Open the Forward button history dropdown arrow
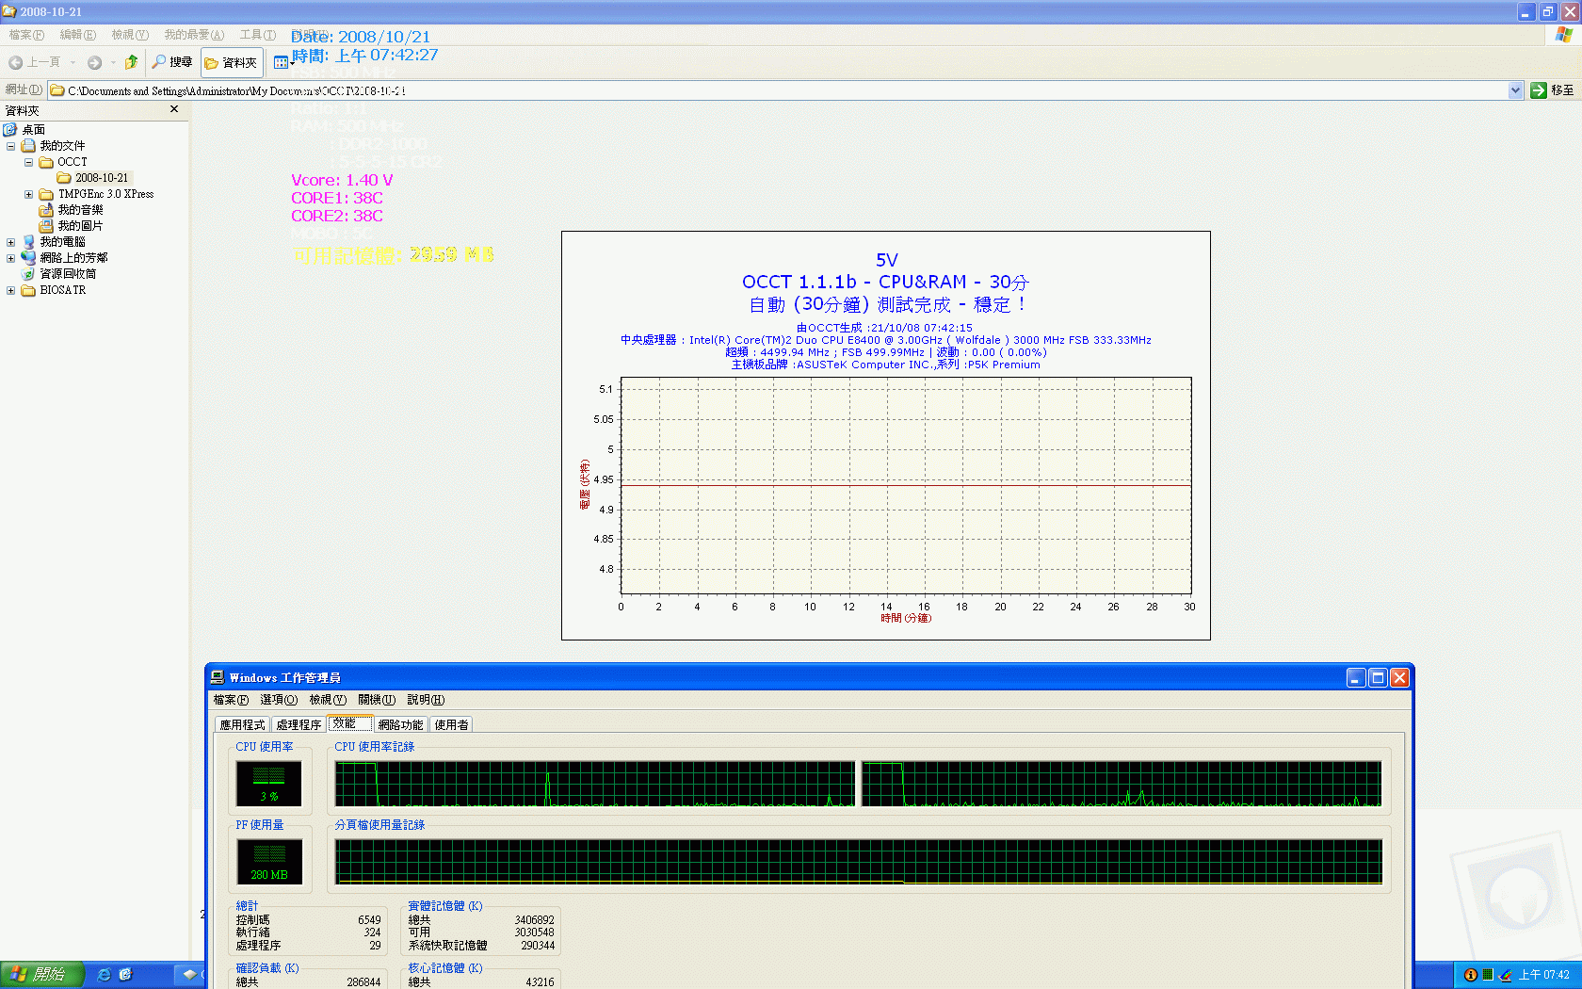The image size is (1582, 989). coord(113,62)
